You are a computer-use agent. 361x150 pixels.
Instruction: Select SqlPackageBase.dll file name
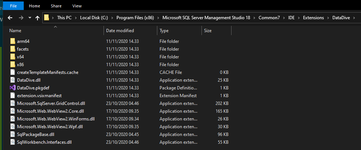coord(36,134)
